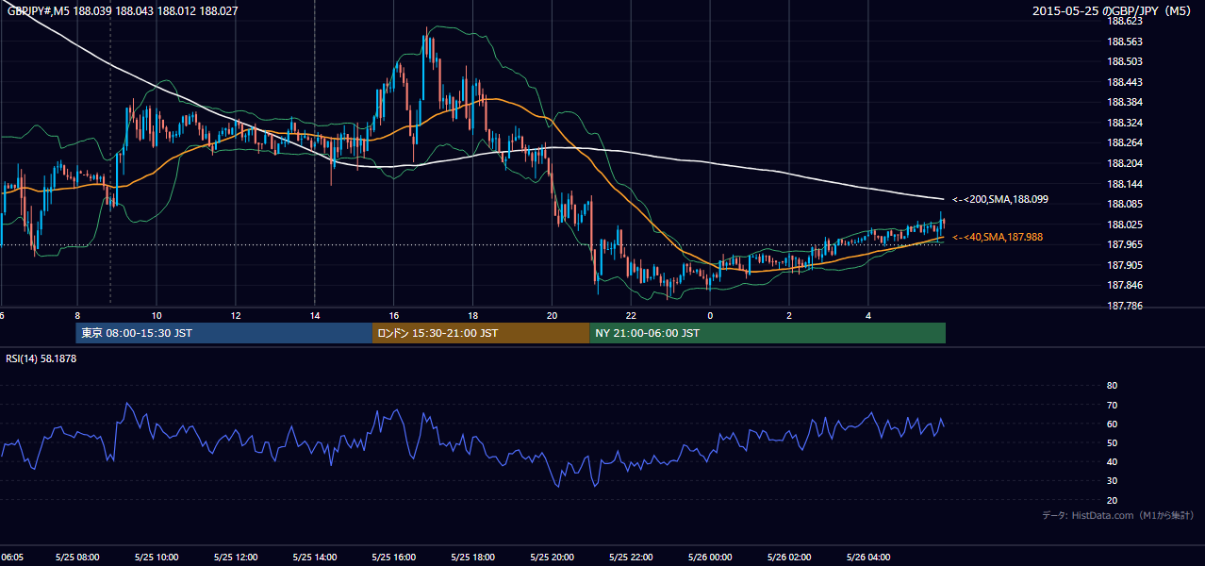Click the 188.503 price axis label

(x=1125, y=61)
